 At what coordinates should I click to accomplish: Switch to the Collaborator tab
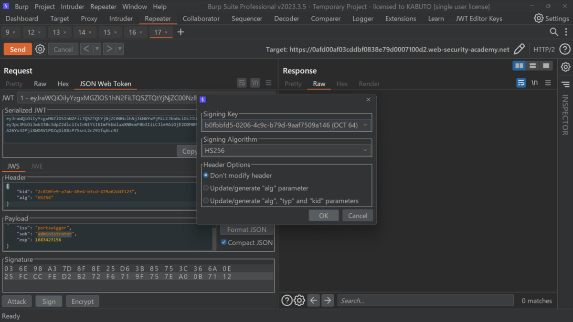tap(201, 19)
